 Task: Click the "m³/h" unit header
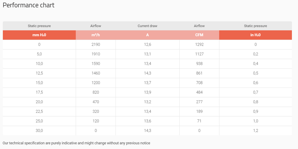point(96,35)
